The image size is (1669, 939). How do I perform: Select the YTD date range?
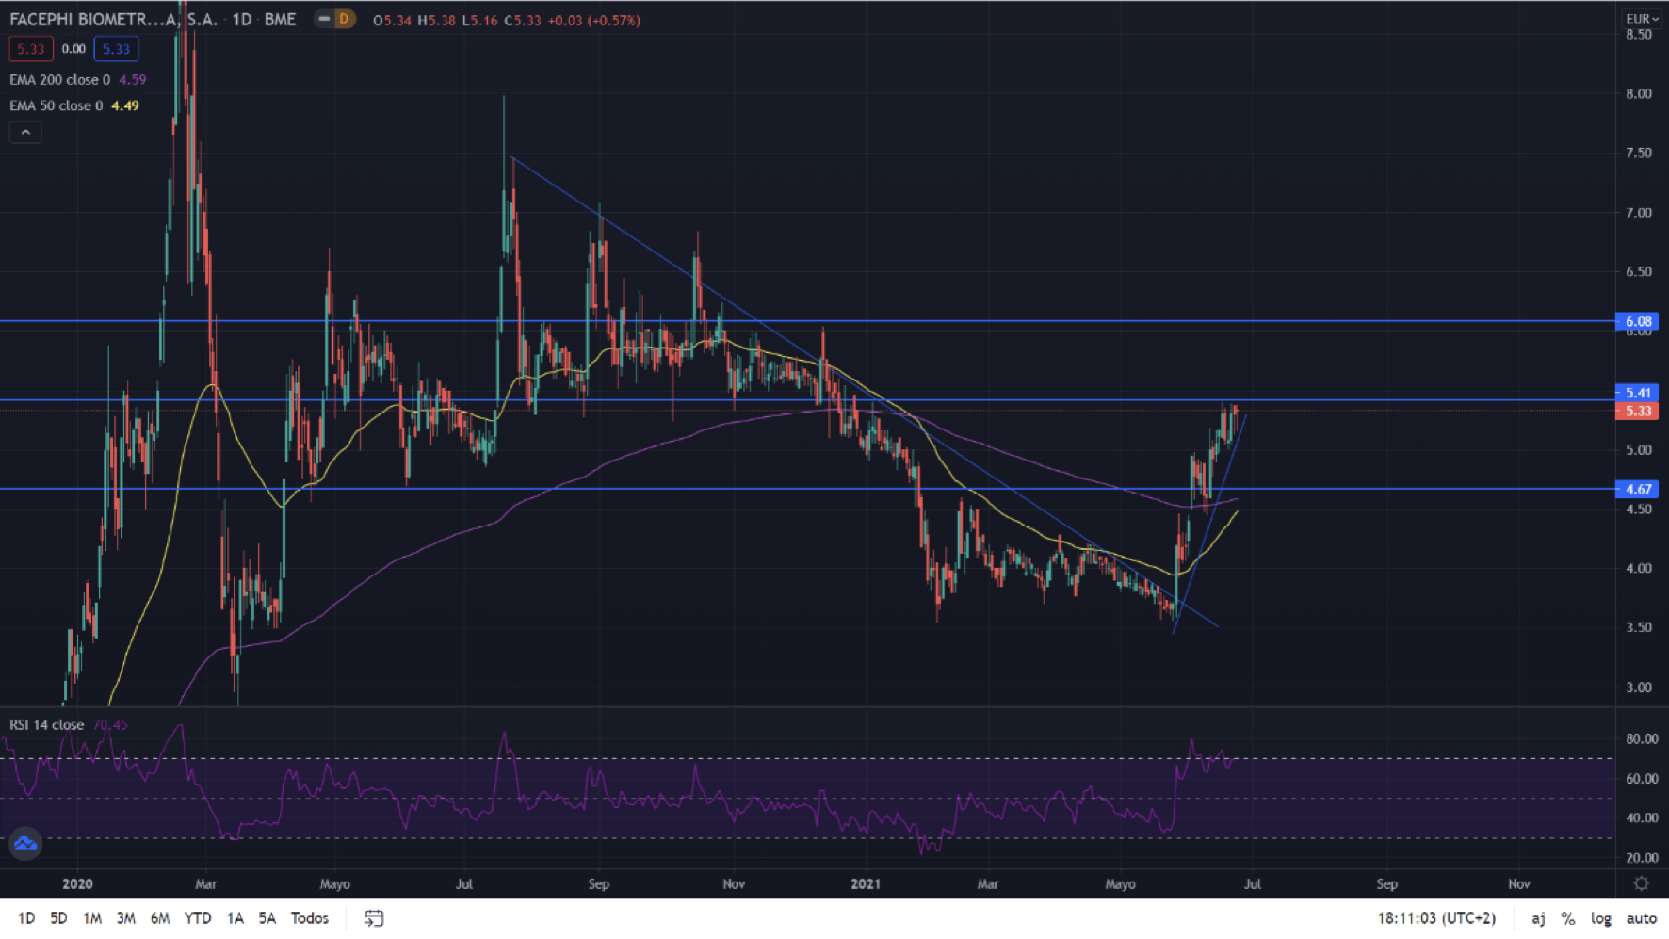[197, 918]
